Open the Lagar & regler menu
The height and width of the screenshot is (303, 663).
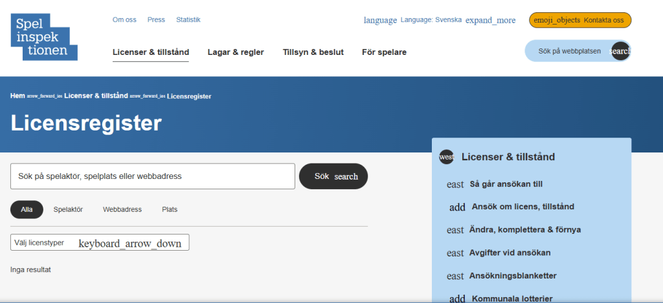[236, 52]
